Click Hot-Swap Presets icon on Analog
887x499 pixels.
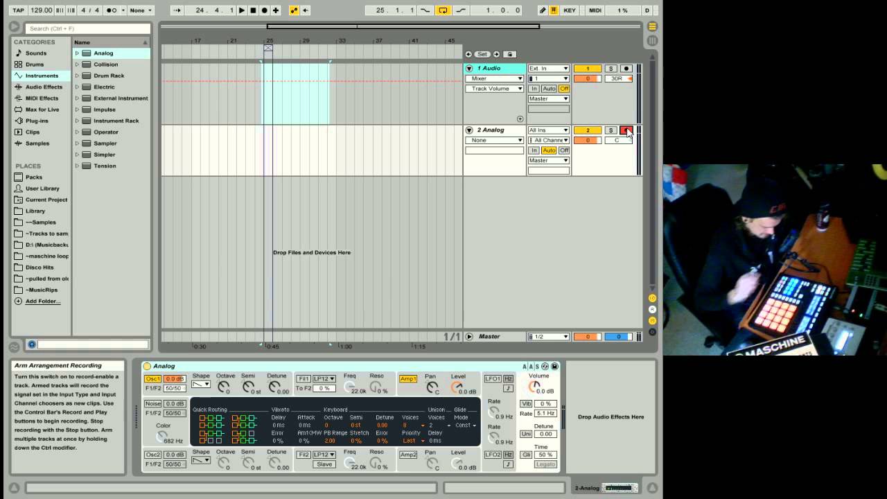coord(545,366)
